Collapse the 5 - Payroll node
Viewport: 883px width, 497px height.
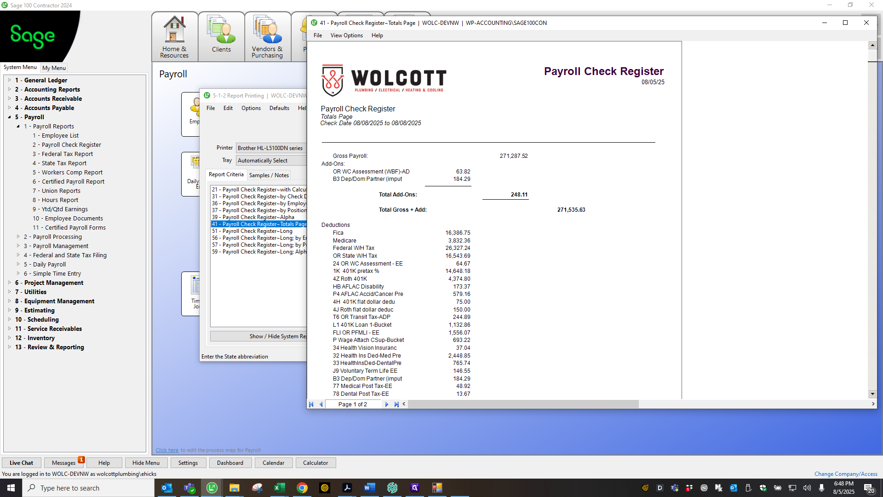(9, 117)
